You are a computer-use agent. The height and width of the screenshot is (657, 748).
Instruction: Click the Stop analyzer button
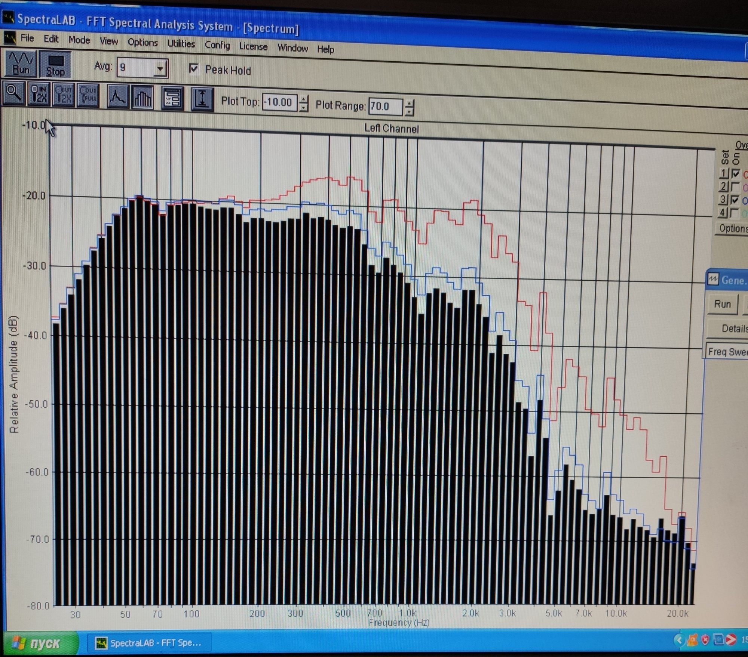55,65
